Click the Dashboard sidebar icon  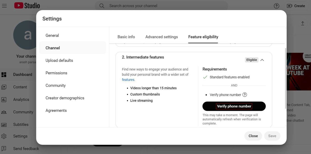4,75
